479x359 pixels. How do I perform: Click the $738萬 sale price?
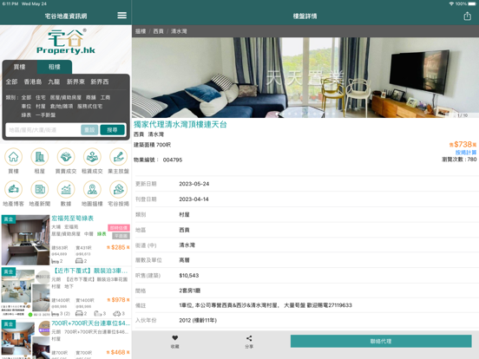pos(463,144)
